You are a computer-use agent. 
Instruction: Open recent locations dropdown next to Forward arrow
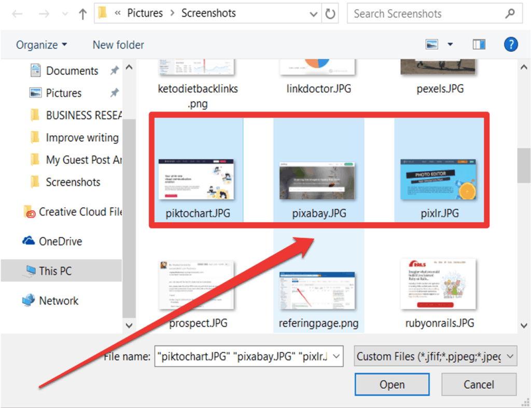pos(65,14)
